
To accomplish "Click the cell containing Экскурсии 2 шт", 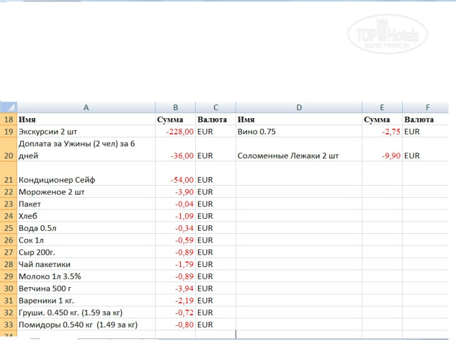I will pyautogui.click(x=86, y=132).
